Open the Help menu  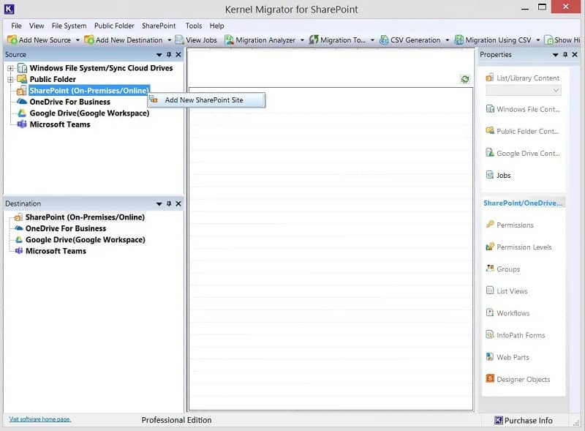click(x=216, y=26)
